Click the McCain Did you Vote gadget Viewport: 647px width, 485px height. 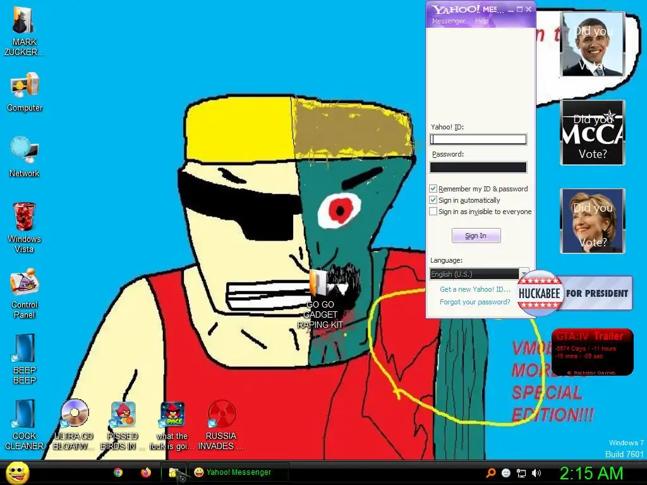point(593,133)
